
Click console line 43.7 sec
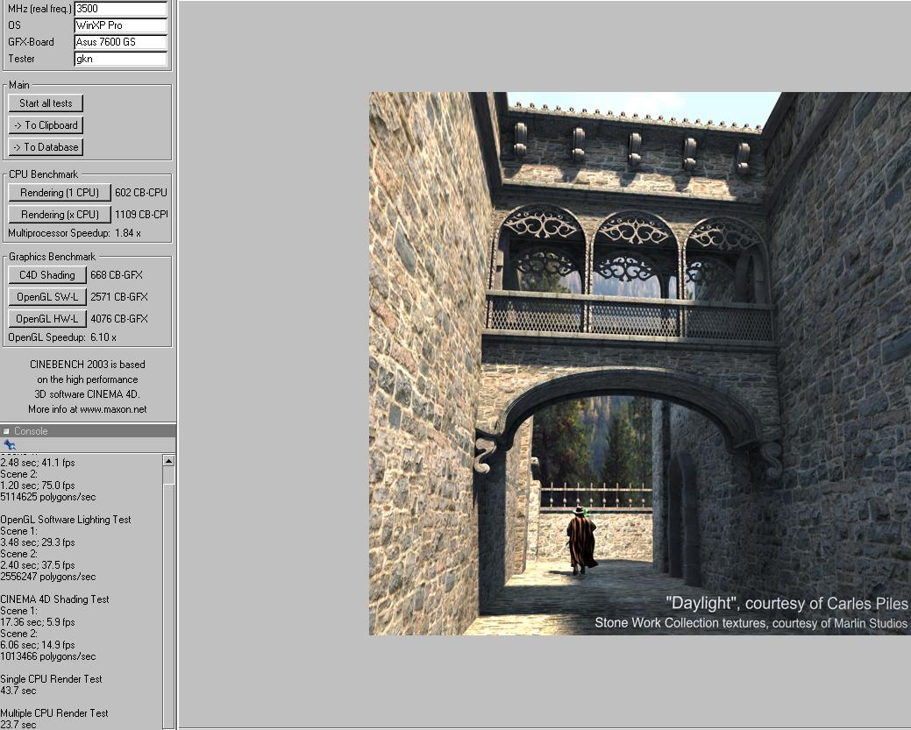[18, 691]
